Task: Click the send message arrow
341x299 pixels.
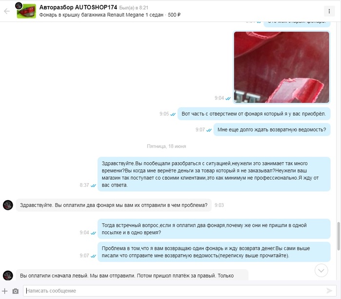Action: (329, 291)
